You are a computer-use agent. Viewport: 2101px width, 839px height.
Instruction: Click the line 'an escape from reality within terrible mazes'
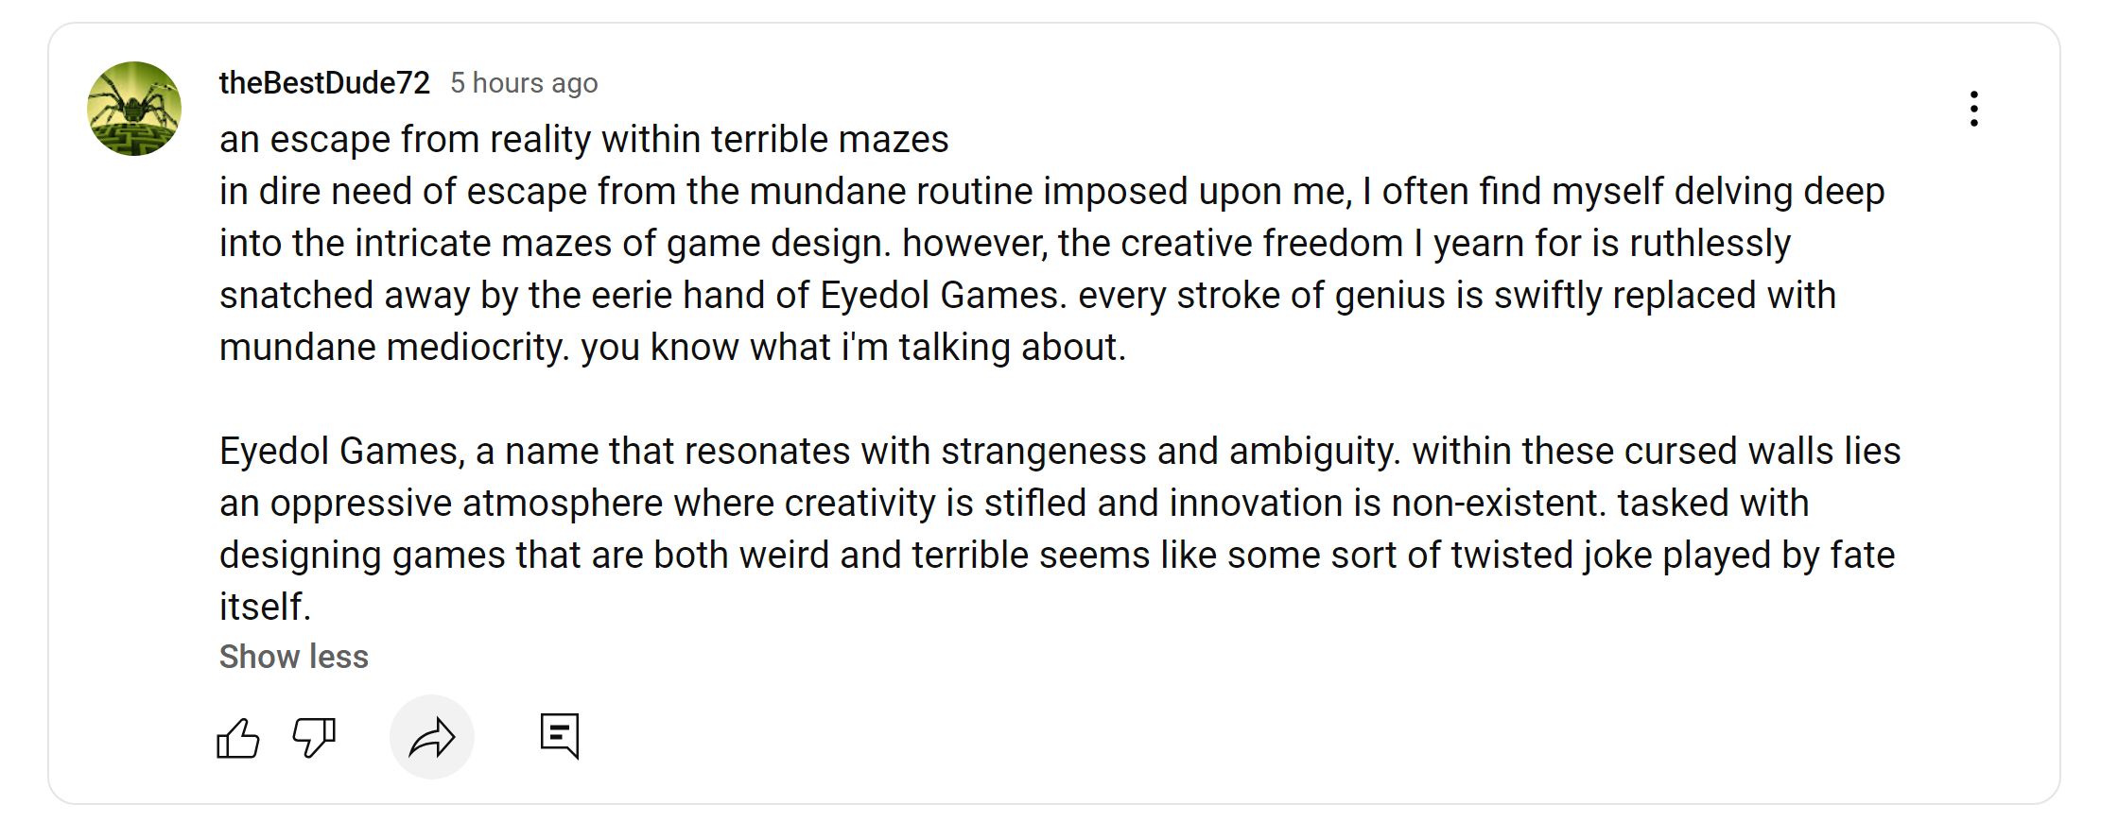pyautogui.click(x=583, y=140)
